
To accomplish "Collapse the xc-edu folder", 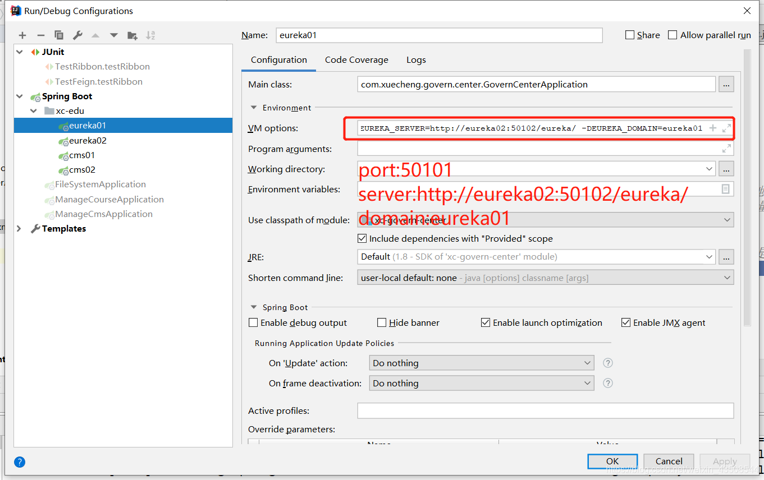I will click(x=34, y=111).
